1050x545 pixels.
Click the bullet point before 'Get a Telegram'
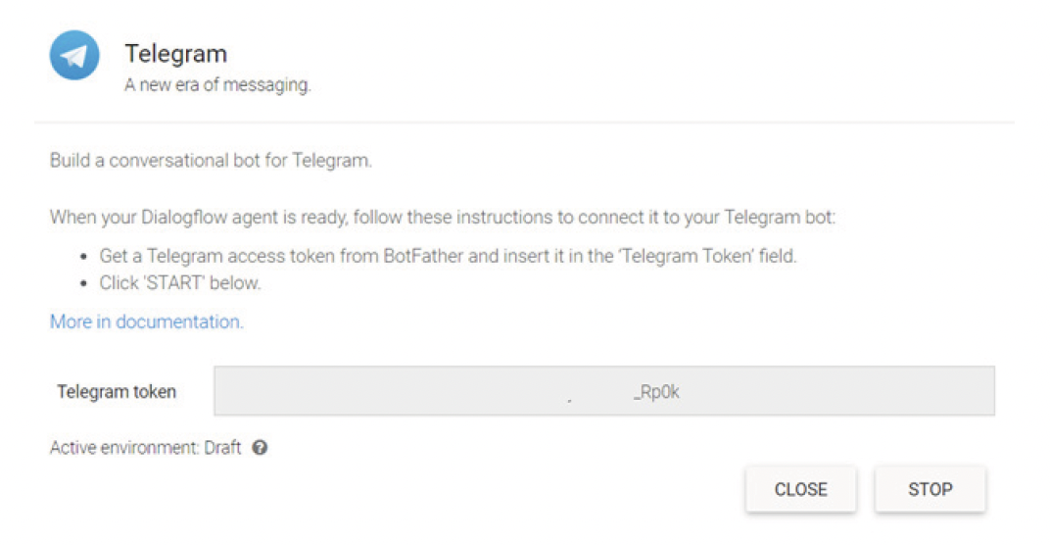(84, 257)
